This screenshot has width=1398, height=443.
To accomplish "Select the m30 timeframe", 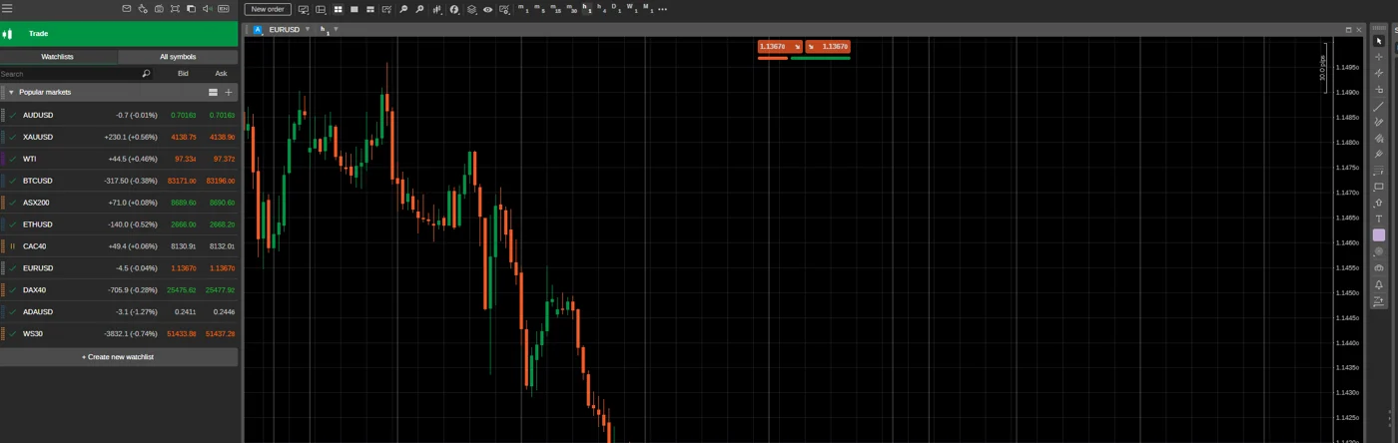I will [x=571, y=8].
